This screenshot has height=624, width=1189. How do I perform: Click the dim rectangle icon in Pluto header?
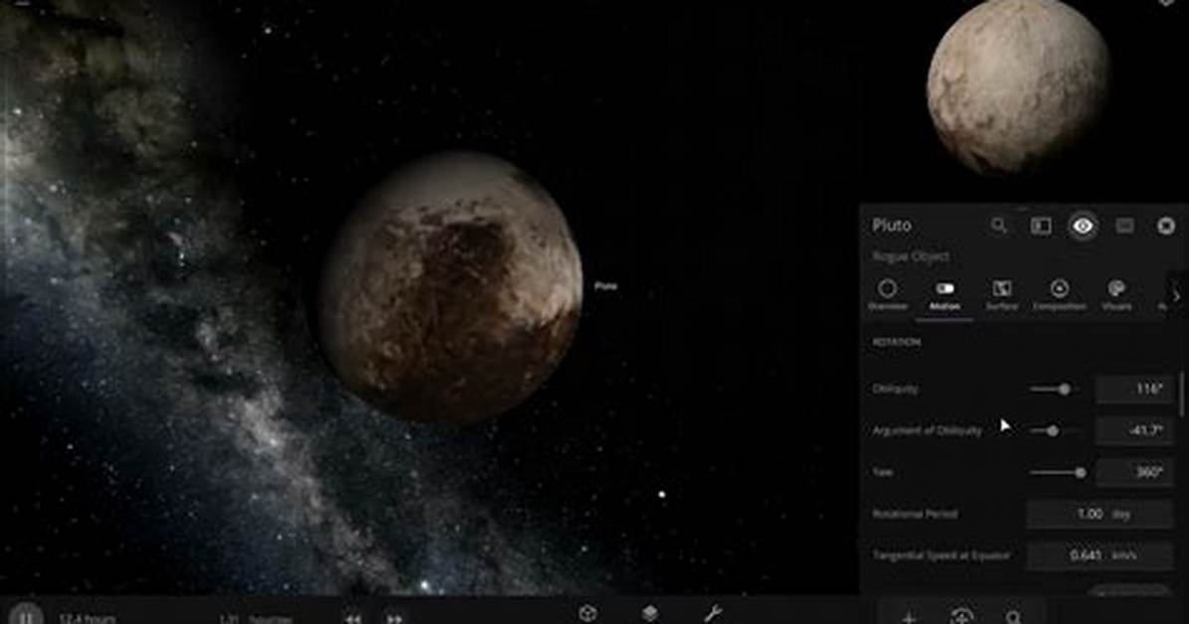pyautogui.click(x=1123, y=226)
